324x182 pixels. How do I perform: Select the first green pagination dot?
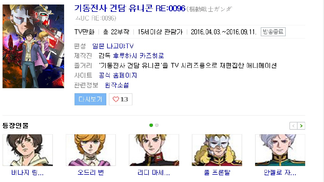[x=151, y=125]
